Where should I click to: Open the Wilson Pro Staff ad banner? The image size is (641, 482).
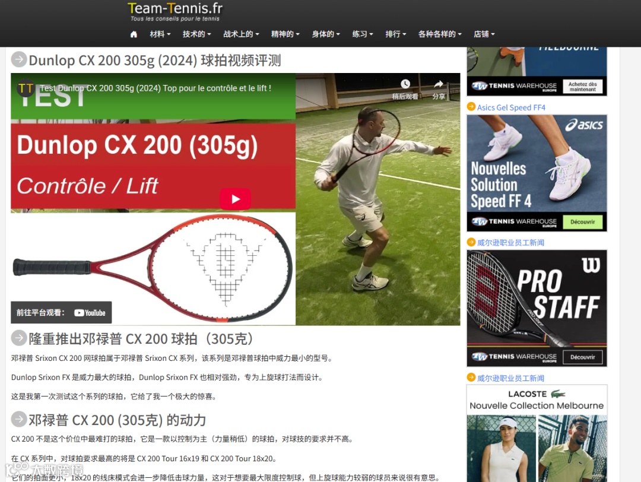coord(537,308)
